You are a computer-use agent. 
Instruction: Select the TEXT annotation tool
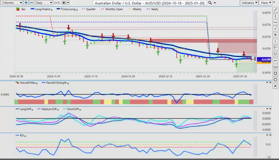(275, 67)
